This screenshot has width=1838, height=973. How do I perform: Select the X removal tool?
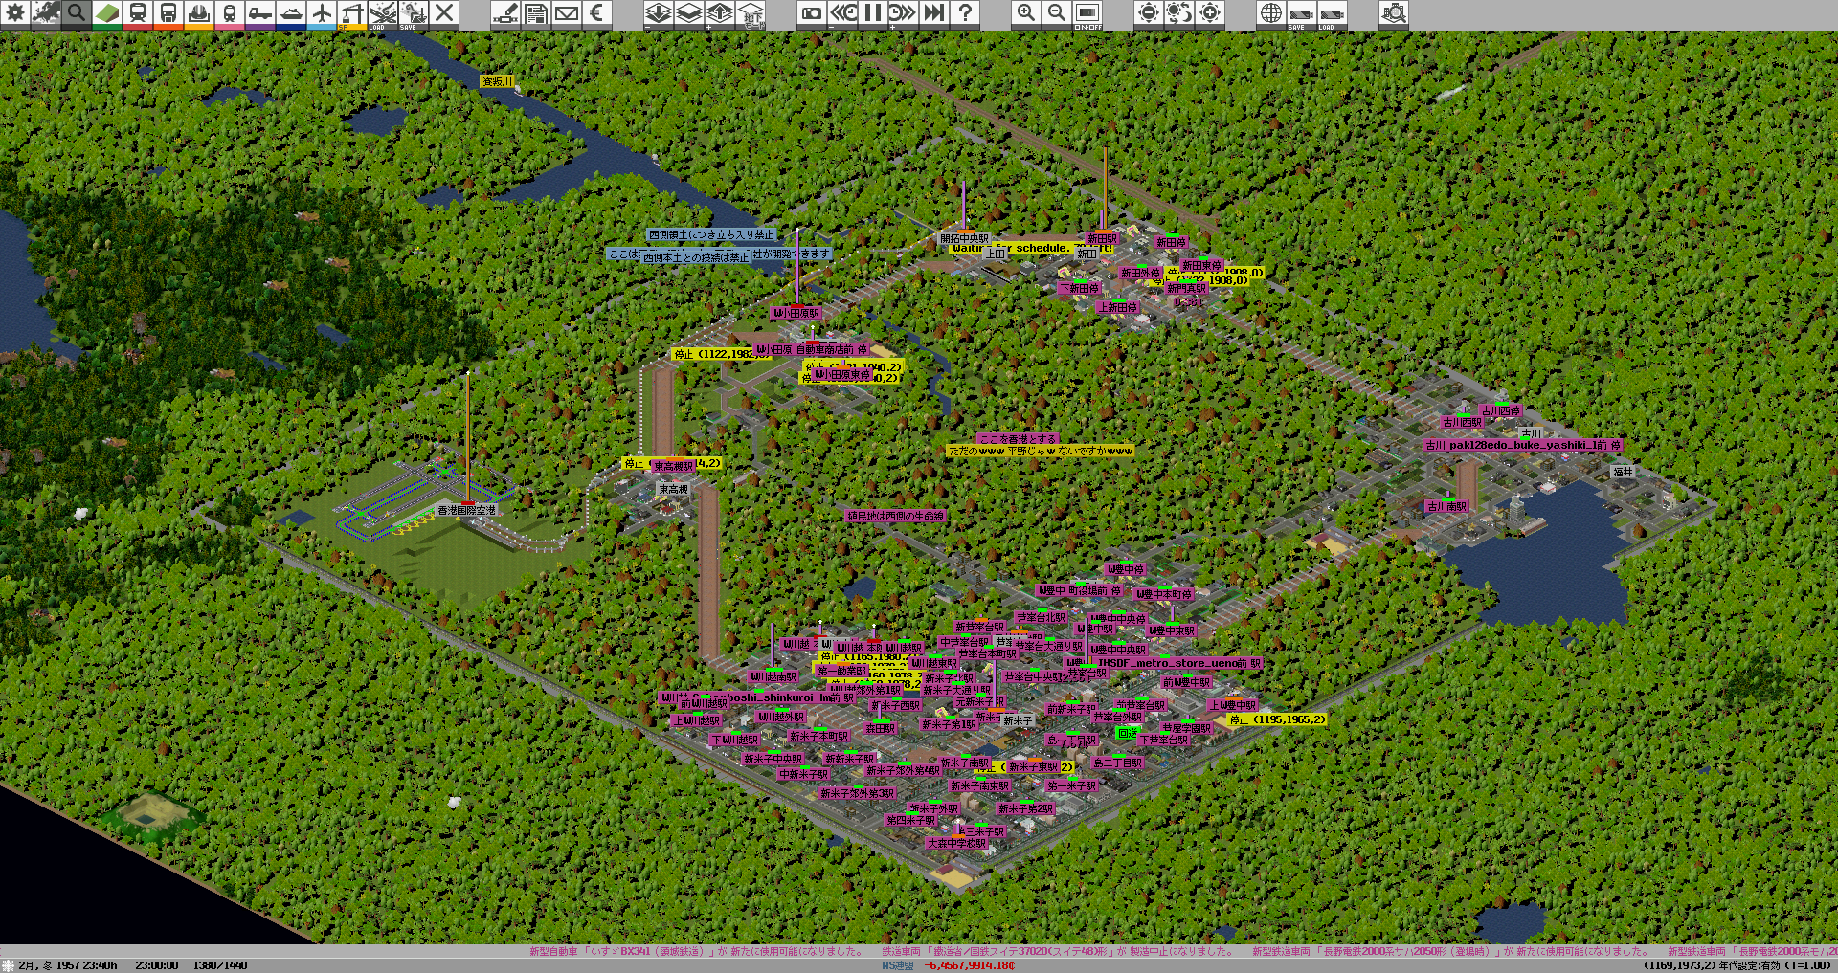tap(444, 13)
